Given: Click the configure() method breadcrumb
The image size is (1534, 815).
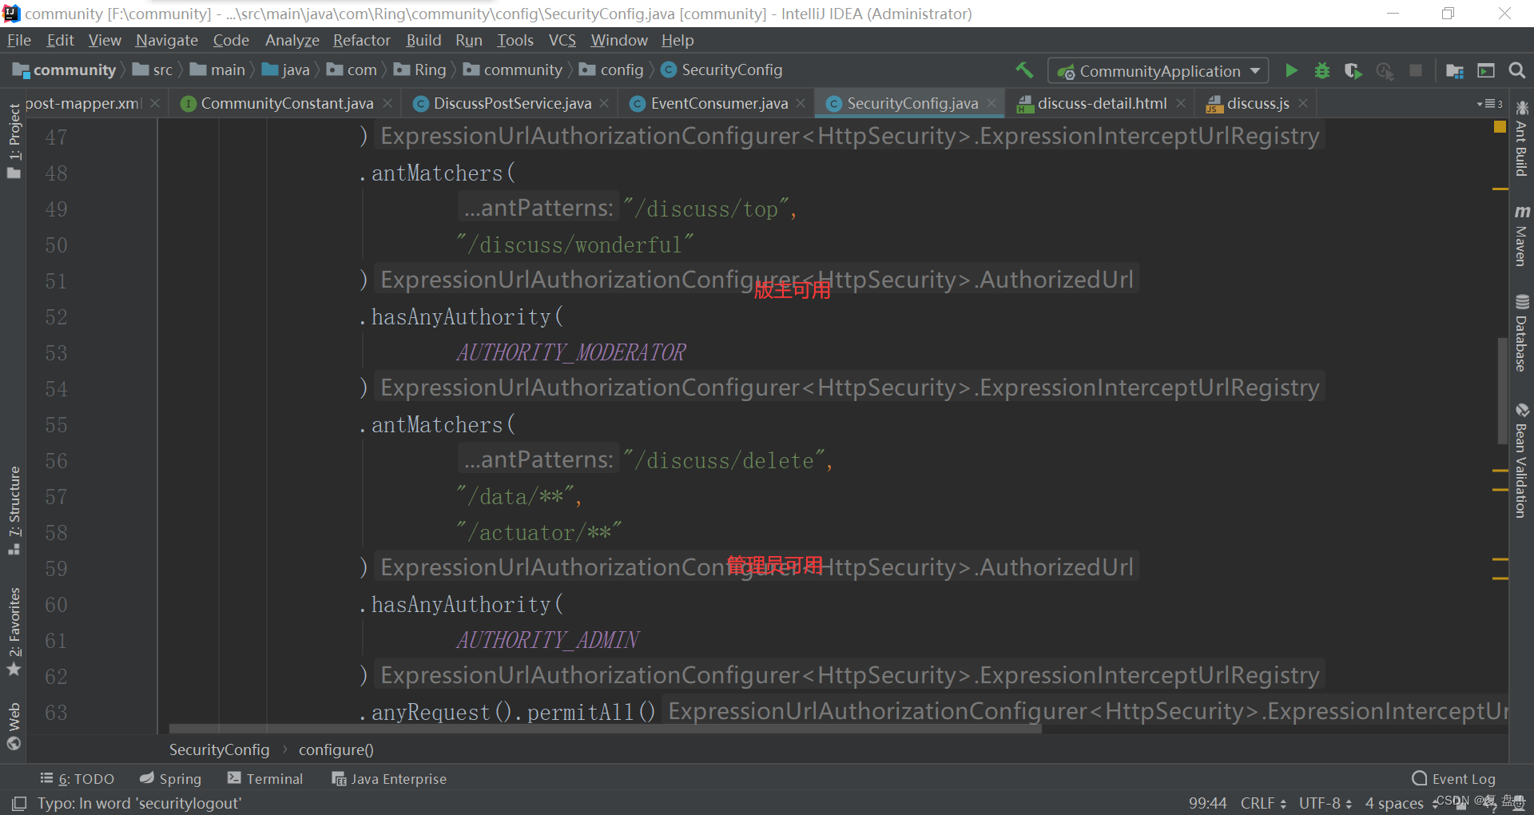Looking at the screenshot, I should click(336, 750).
